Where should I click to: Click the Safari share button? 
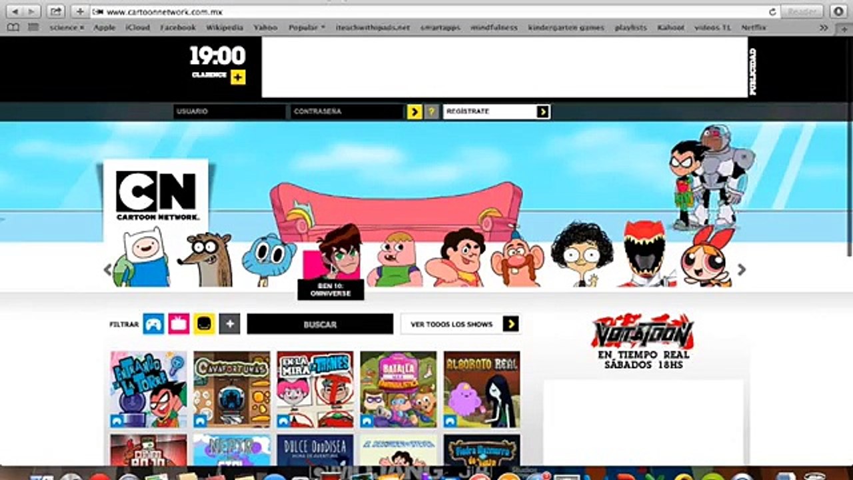pos(56,12)
